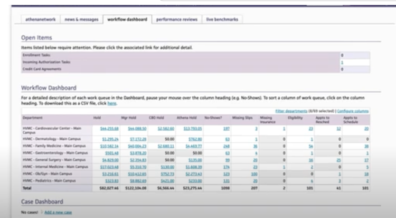Open Ob/Gyn Mgr Hold $10,412.65
Image resolution: width=396 pixels, height=218 pixels.
pyautogui.click(x=137, y=174)
